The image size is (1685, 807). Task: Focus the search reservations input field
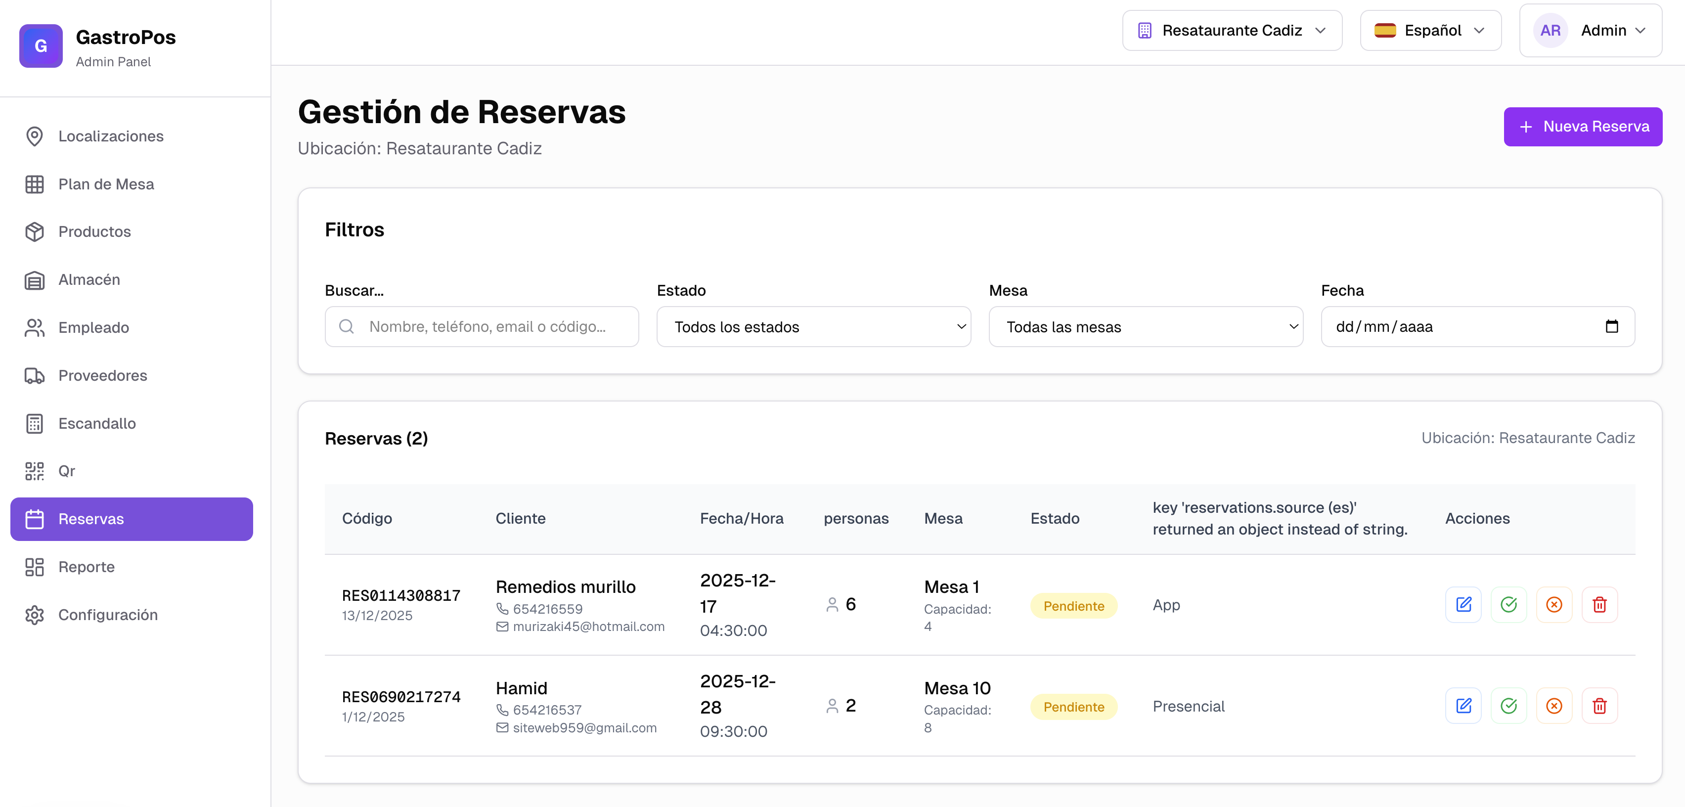(x=488, y=326)
